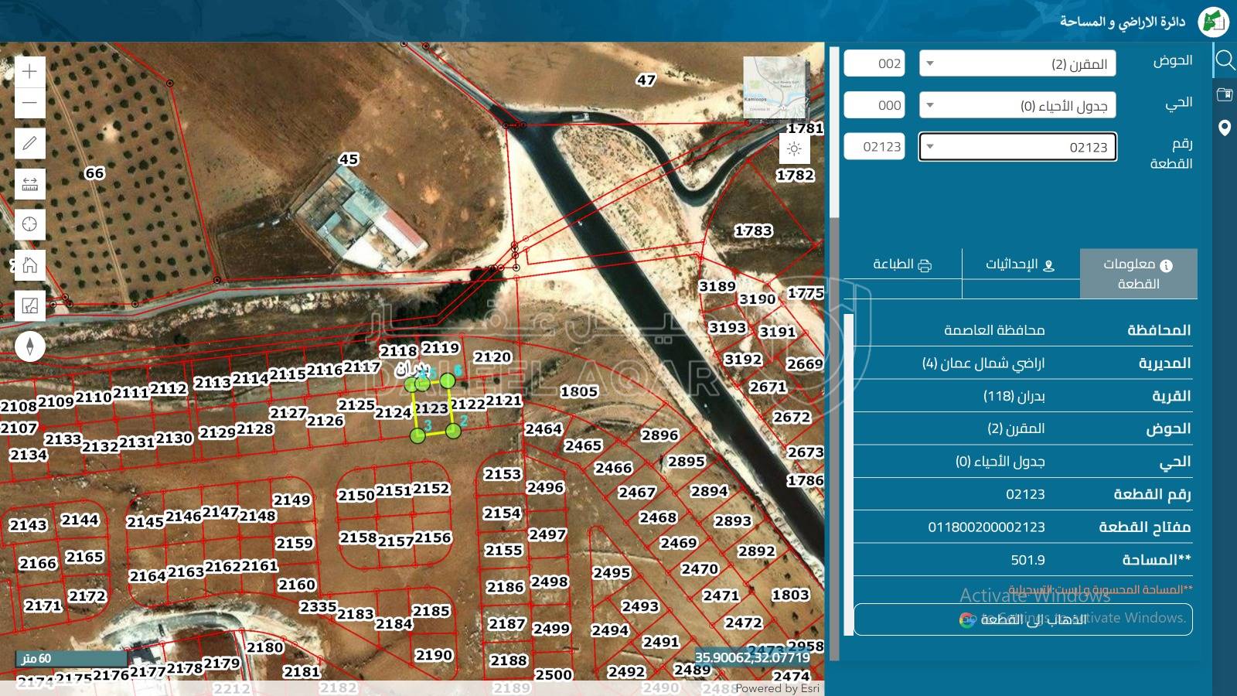Viewport: 1237px width, 696px height.
Task: Toggle daylight sun icon widget
Action: click(794, 149)
